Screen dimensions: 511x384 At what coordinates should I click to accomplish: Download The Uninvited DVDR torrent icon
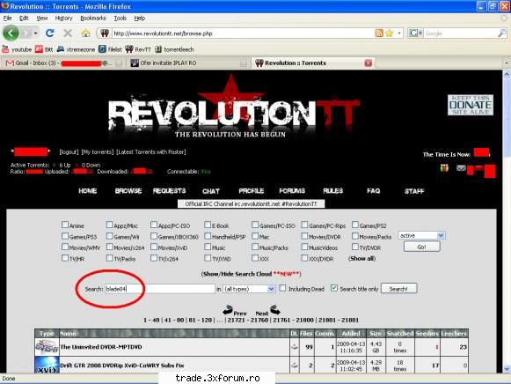tap(295, 347)
